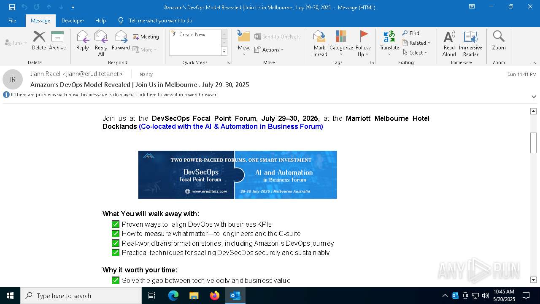Click the taskbar clock showing 10:45 AM
Image resolution: width=540 pixels, height=304 pixels.
(504, 296)
